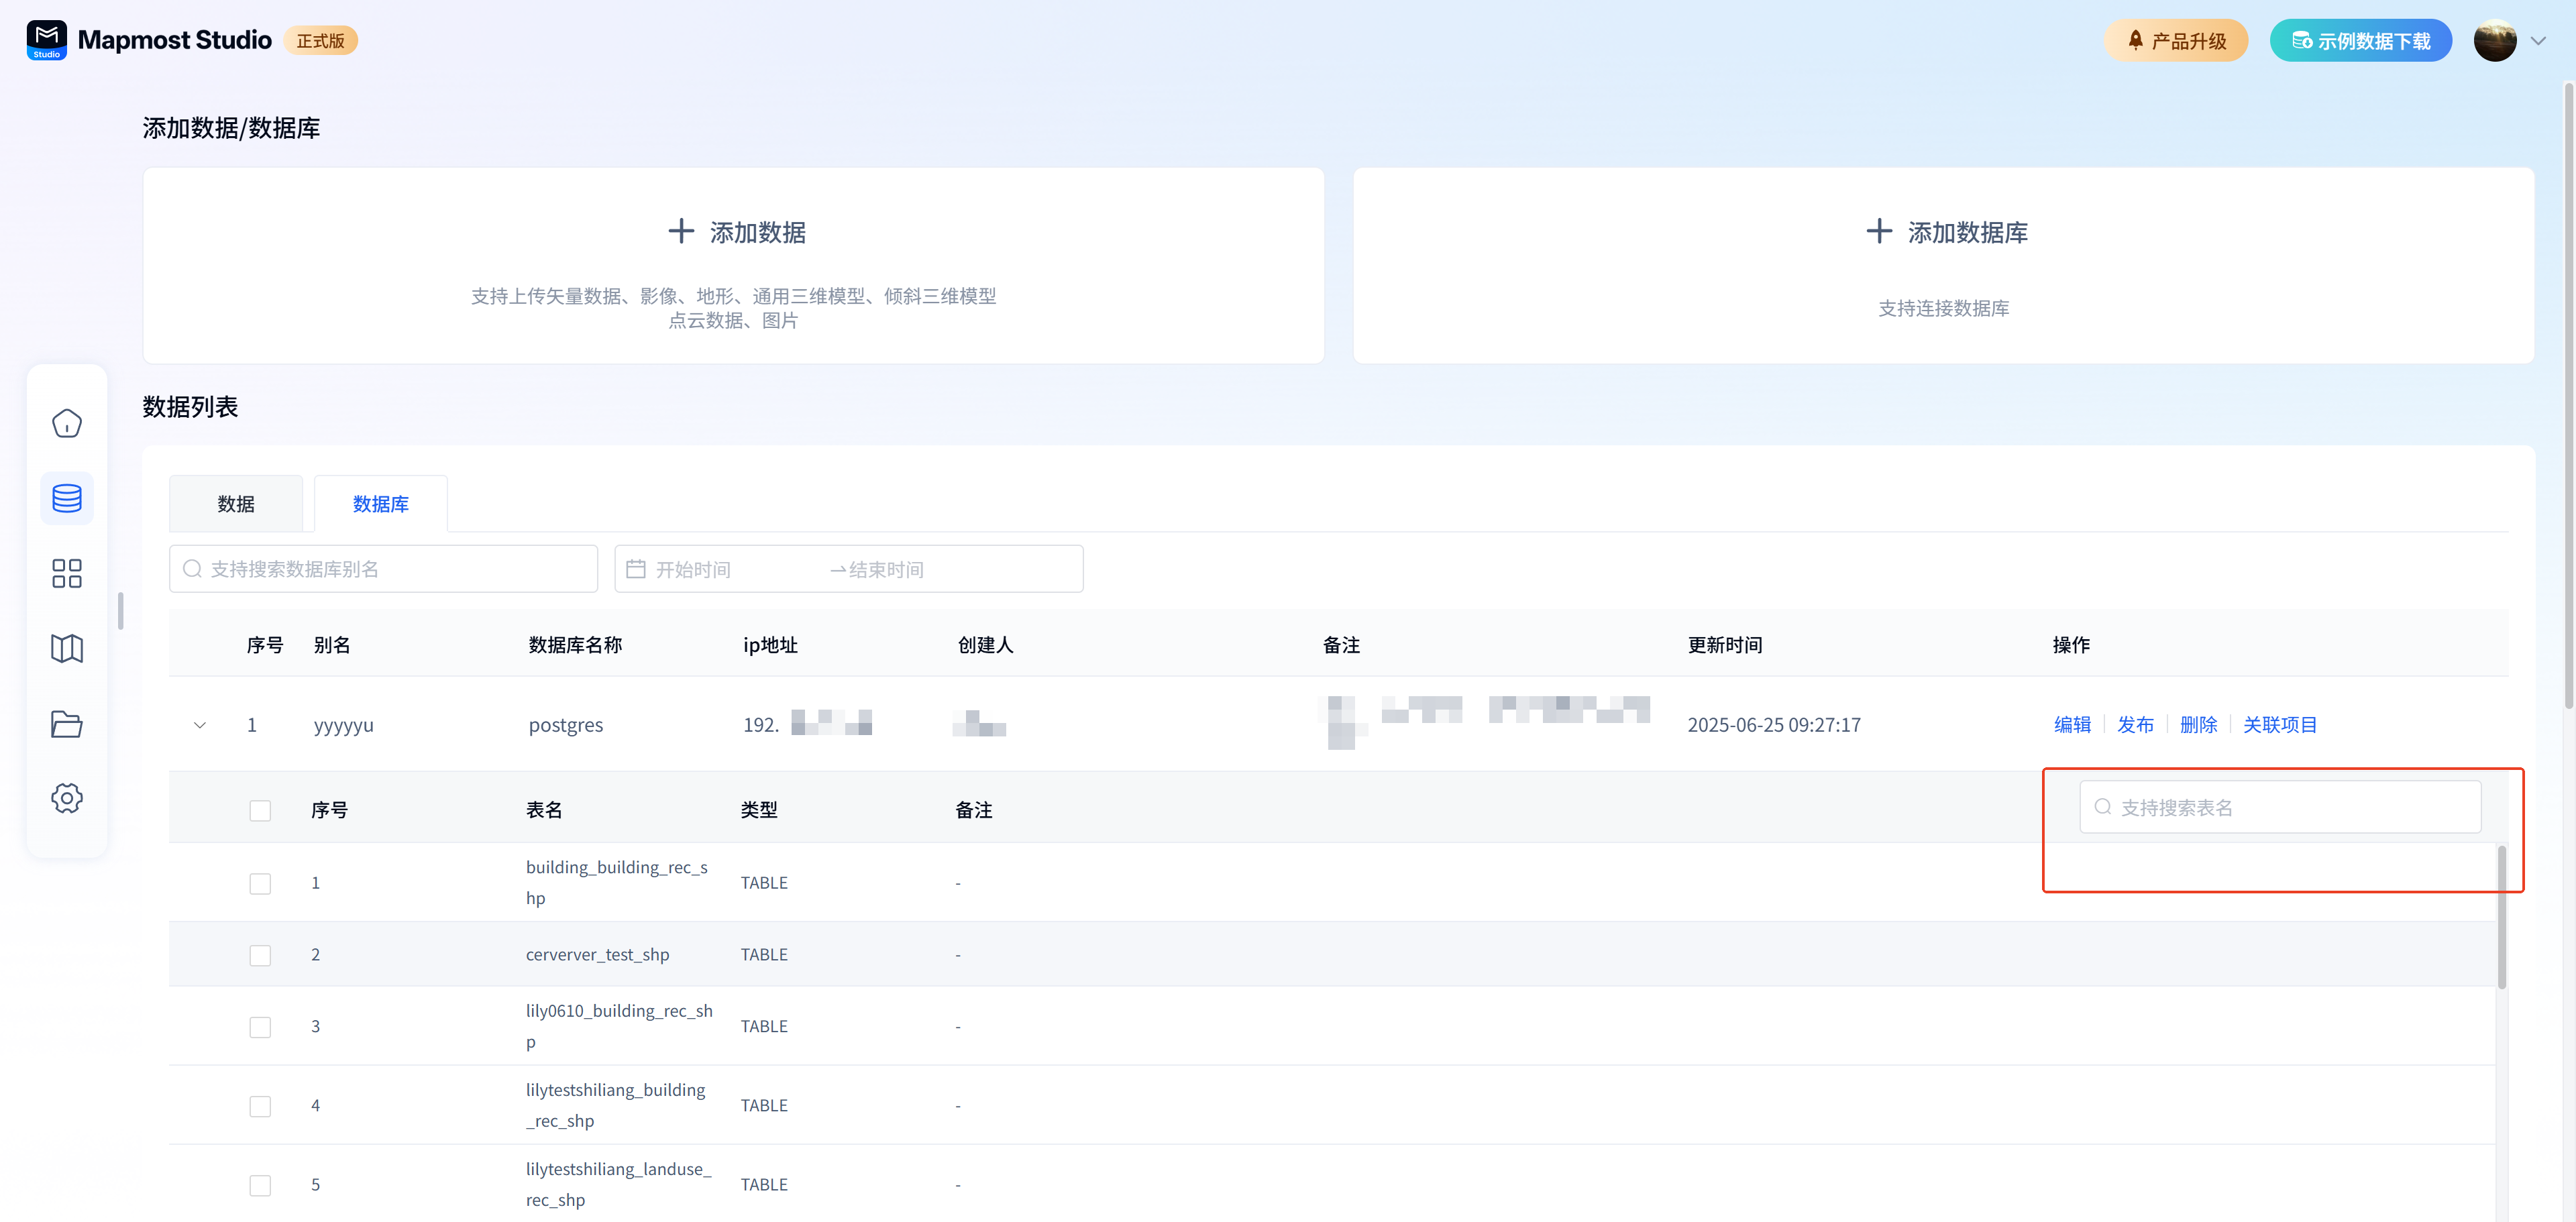Click the user avatar at top right
Screen dimensions: 2576x1222
(x=2494, y=41)
